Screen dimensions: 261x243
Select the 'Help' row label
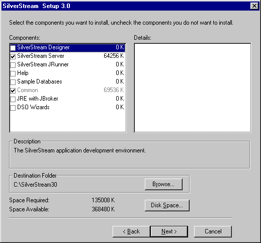[23, 73]
